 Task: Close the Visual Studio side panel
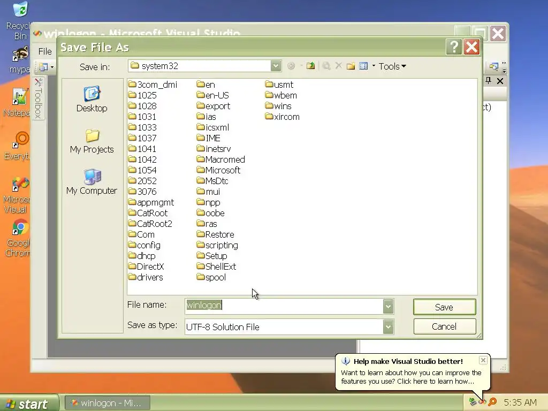[500, 81]
